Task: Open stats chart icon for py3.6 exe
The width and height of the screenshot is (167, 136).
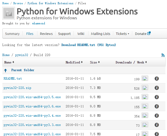Action: (145, 106)
